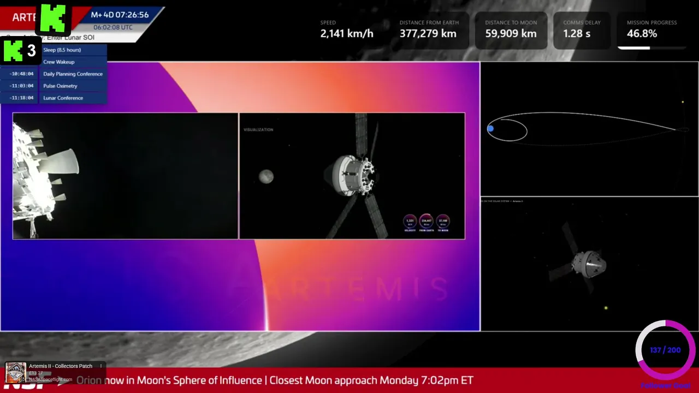699x393 pixels.
Task: Click the Mission Progress 46.8% readout
Action: coord(651,30)
